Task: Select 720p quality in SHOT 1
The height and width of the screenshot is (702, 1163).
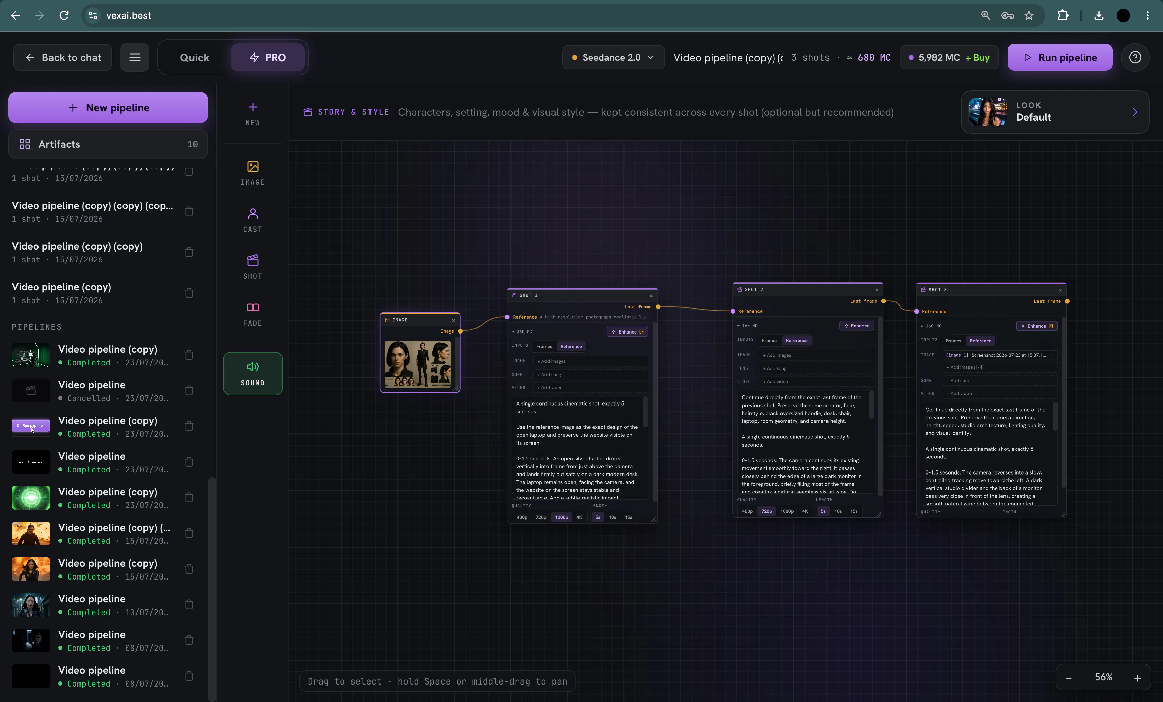Action: click(541, 517)
